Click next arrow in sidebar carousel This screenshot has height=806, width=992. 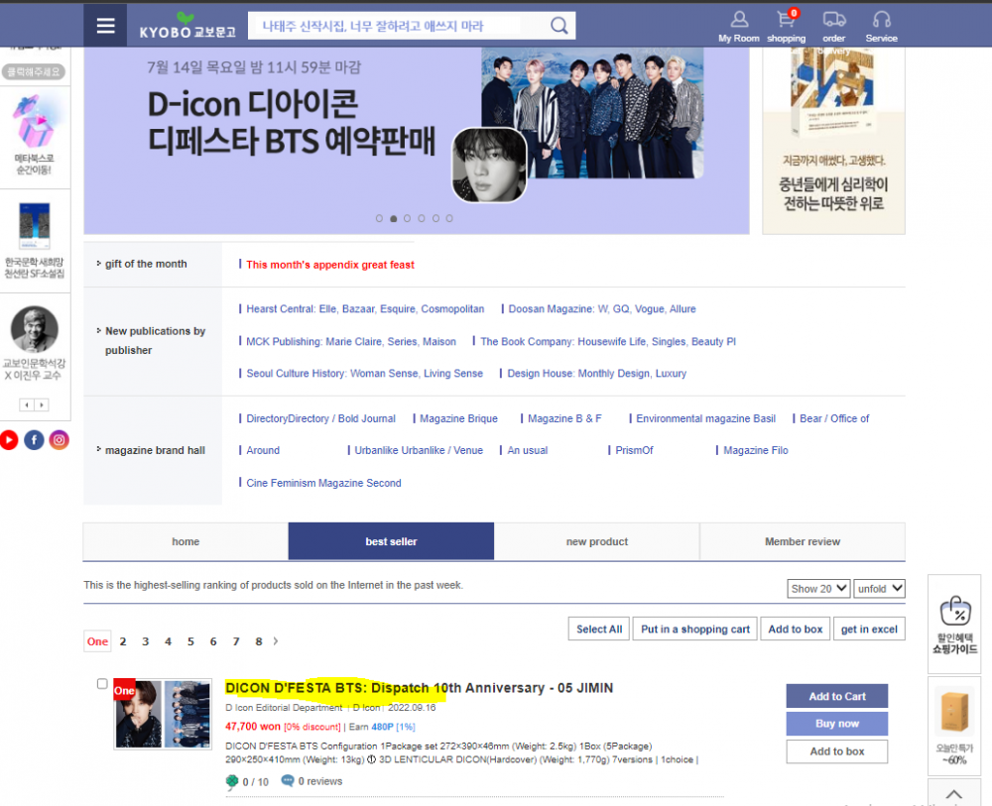pyautogui.click(x=42, y=404)
